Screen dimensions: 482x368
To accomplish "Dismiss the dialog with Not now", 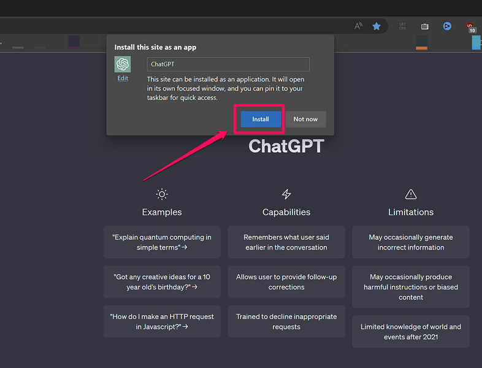I will pos(305,119).
